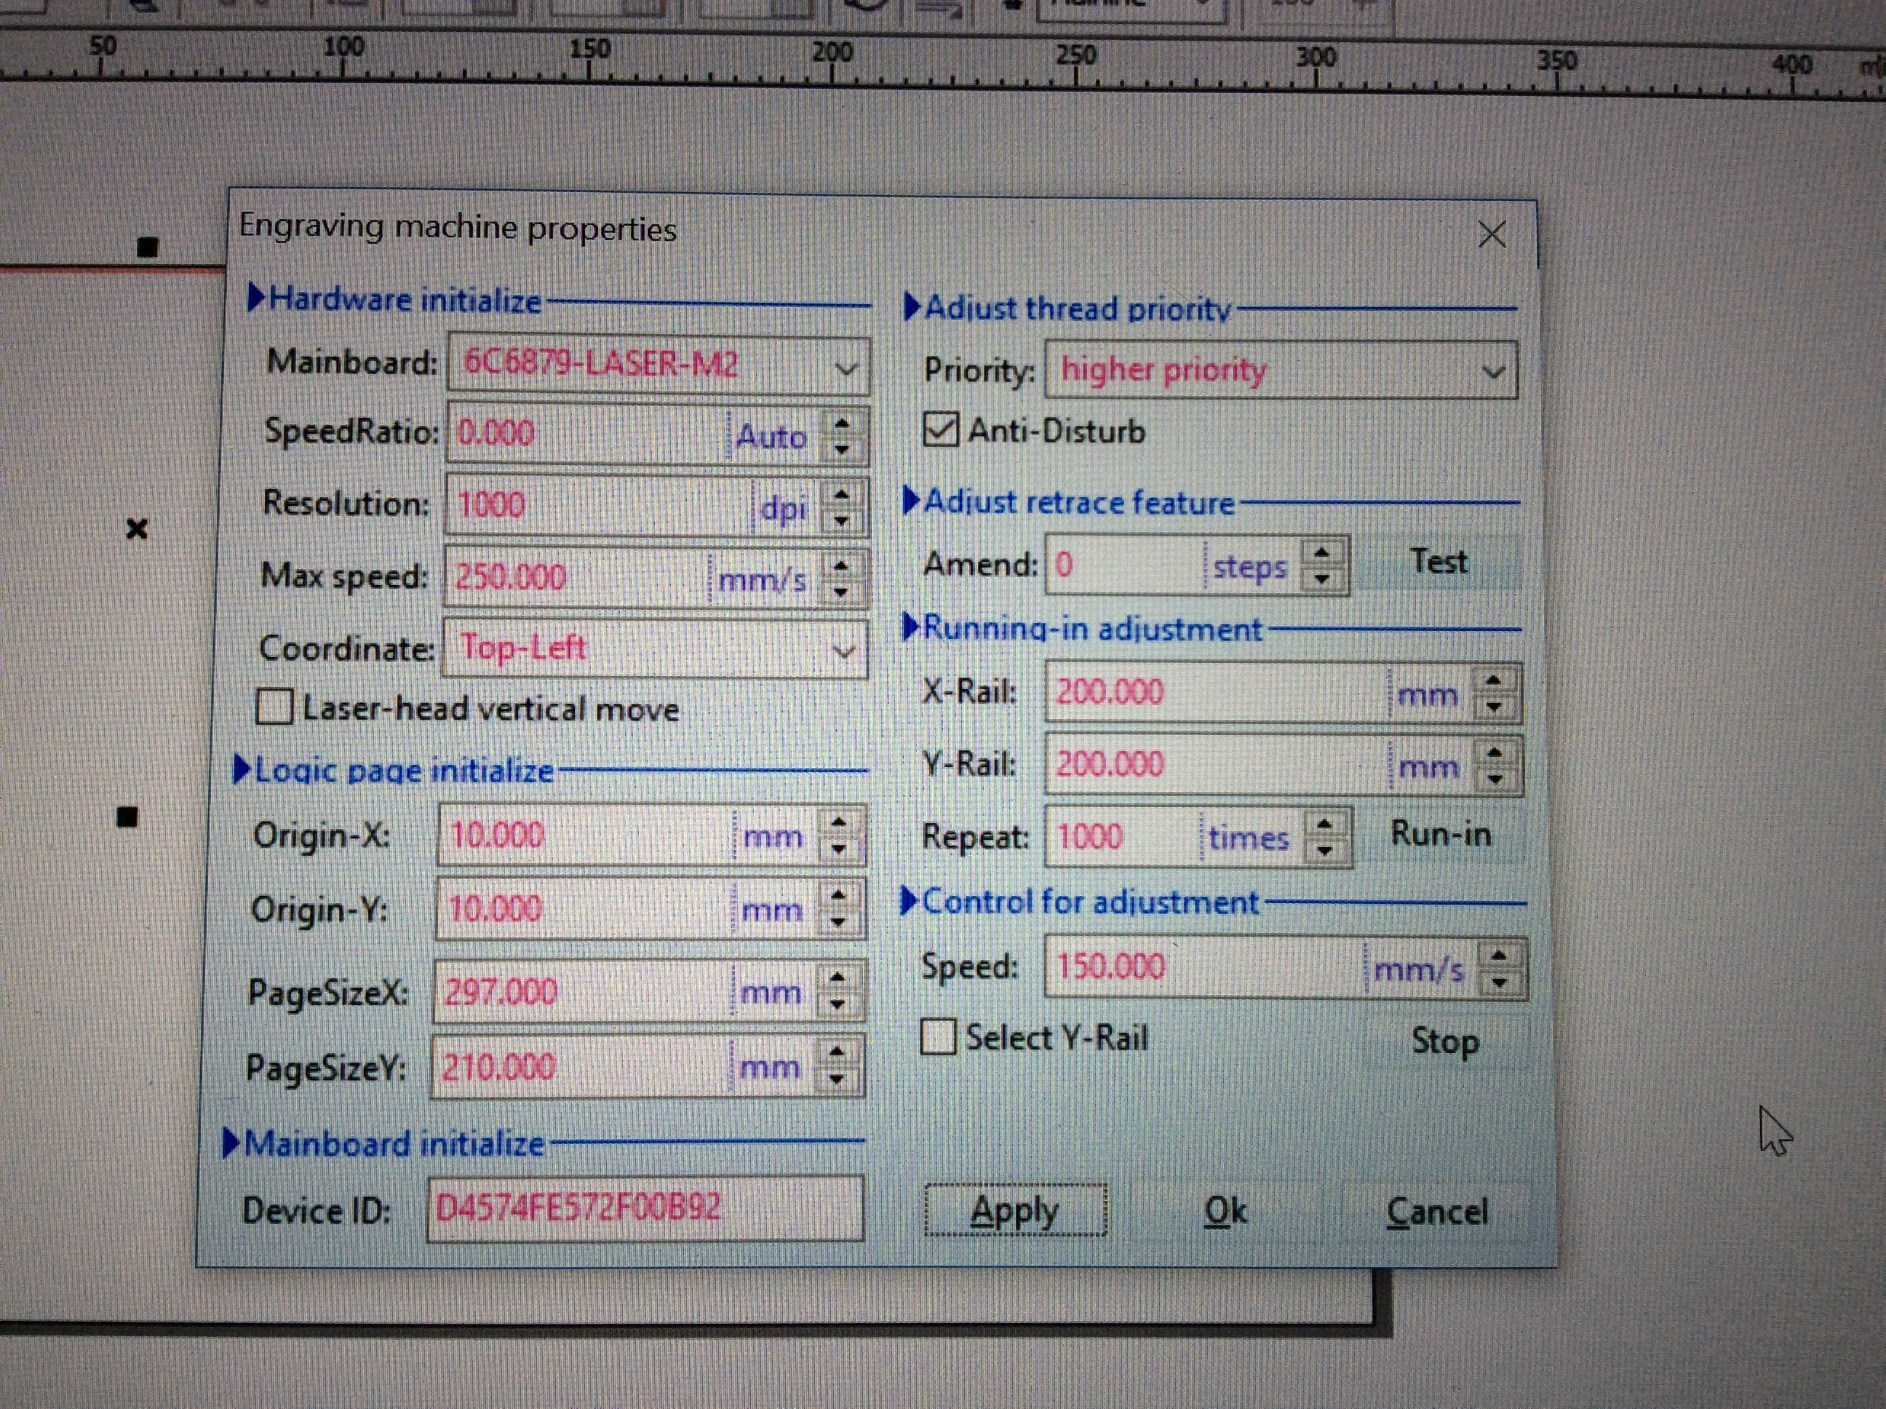Open the Coordinate dropdown
Image resolution: width=1886 pixels, height=1409 pixels.
pos(655,649)
